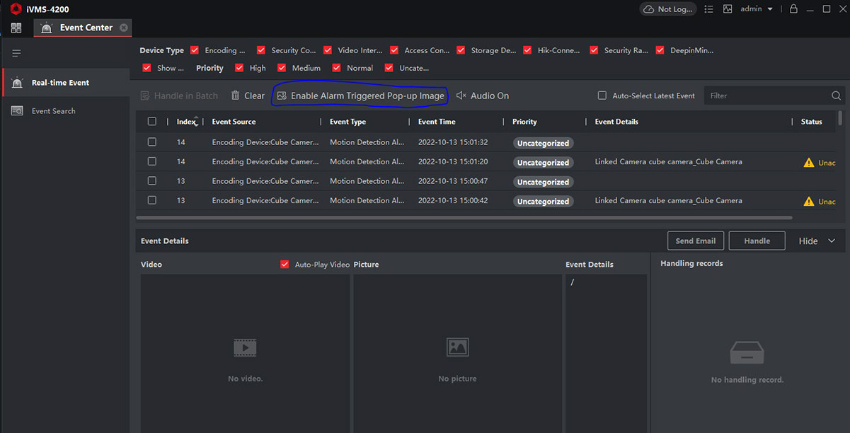
Task: Click the Status column header
Action: click(811, 122)
